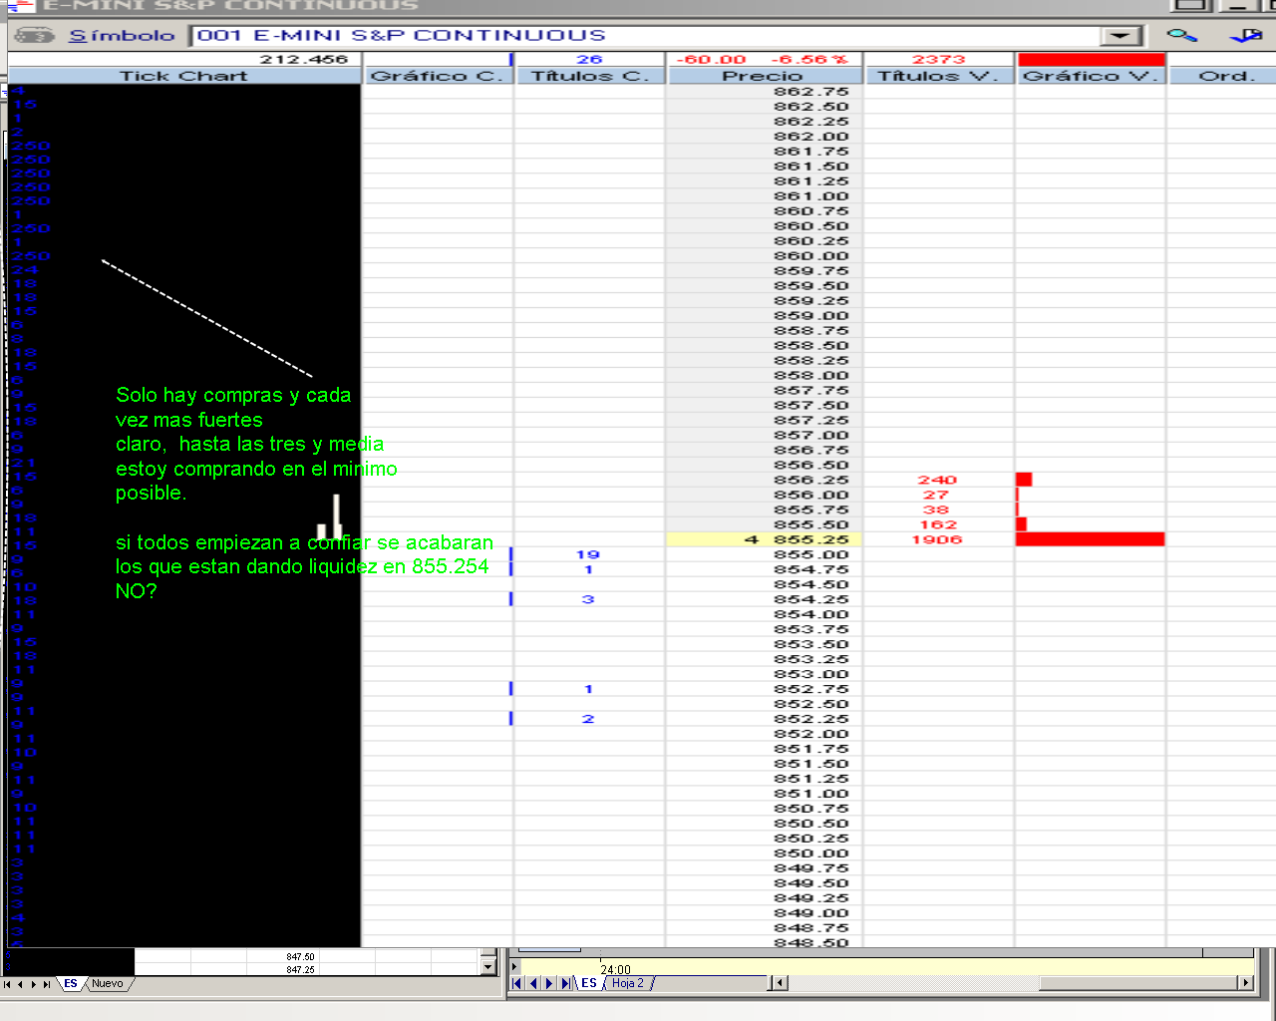Select the Ord. column header
Viewport: 1276px width, 1021px height.
[1222, 76]
